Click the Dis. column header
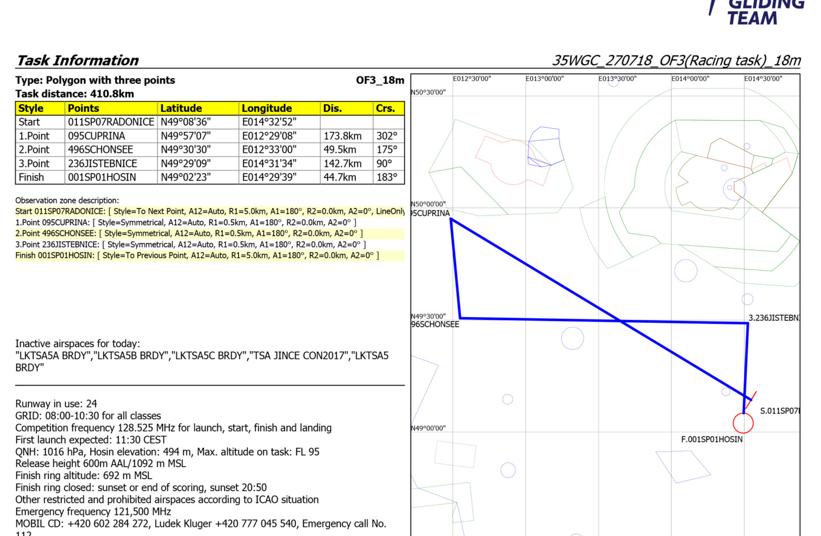821x536 pixels. (332, 108)
